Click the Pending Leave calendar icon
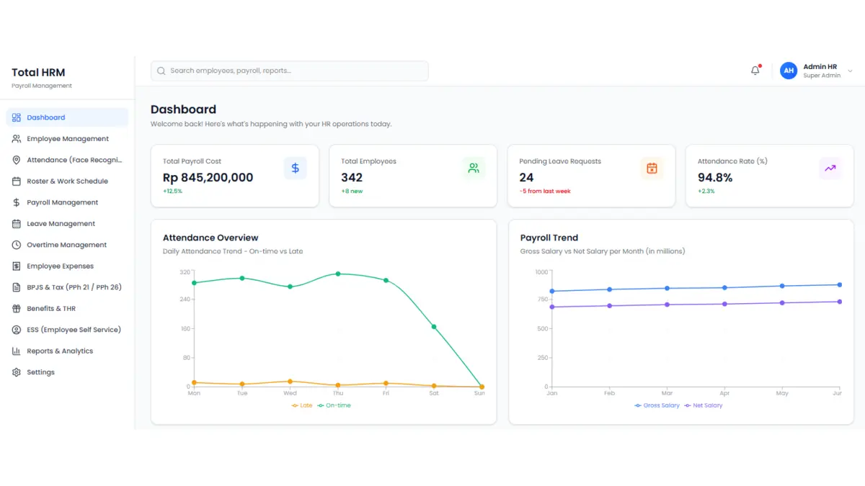Viewport: 865px width, 486px height. (652, 168)
